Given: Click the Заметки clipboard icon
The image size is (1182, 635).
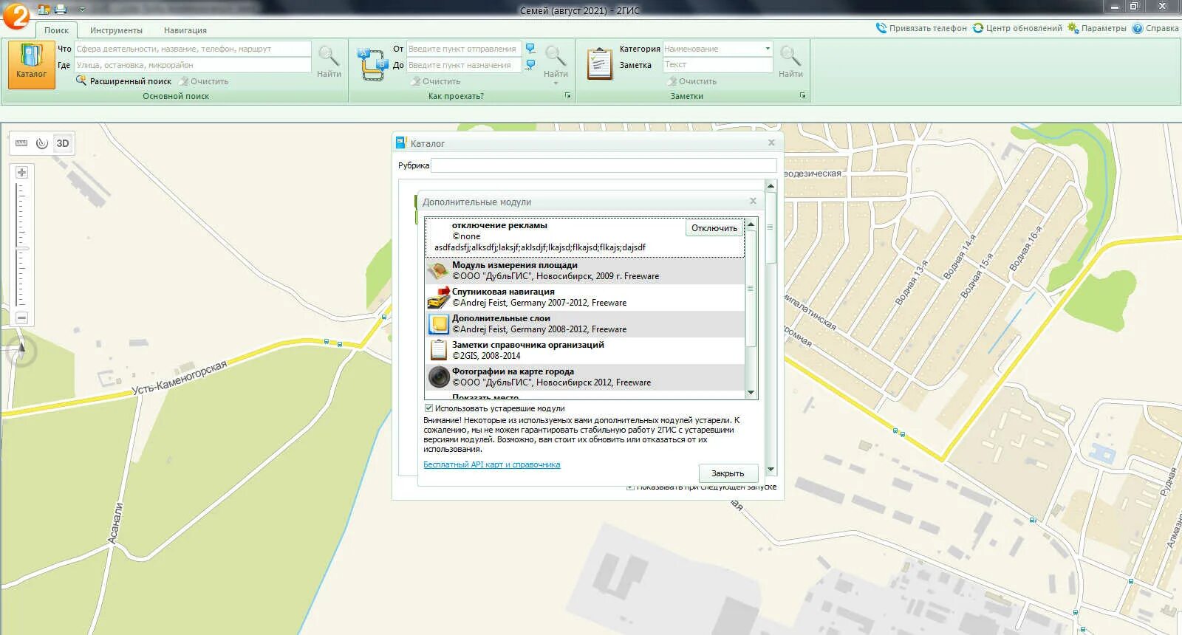Looking at the screenshot, I should pos(599,63).
